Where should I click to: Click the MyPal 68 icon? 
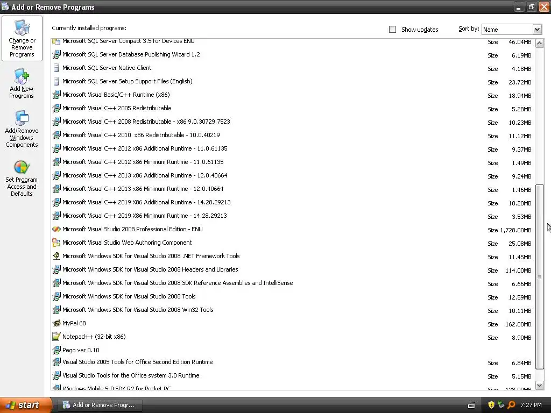56,323
